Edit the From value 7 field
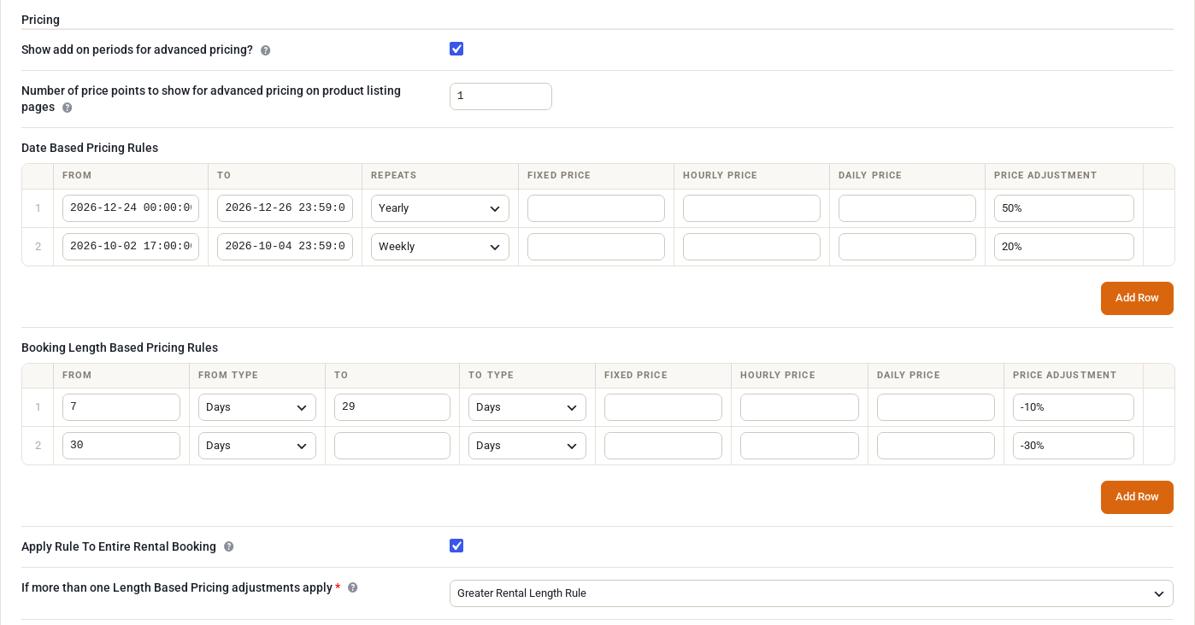This screenshot has height=625, width=1195. pyautogui.click(x=121, y=407)
